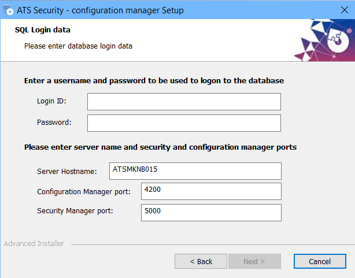Click the 'Advanced Installer' footer text
The height and width of the screenshot is (278, 355).
coord(34,244)
